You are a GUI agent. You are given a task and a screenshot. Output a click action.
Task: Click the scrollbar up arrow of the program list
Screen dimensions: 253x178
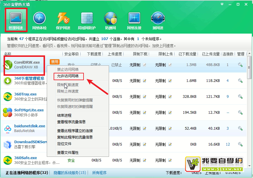(x=249, y=53)
